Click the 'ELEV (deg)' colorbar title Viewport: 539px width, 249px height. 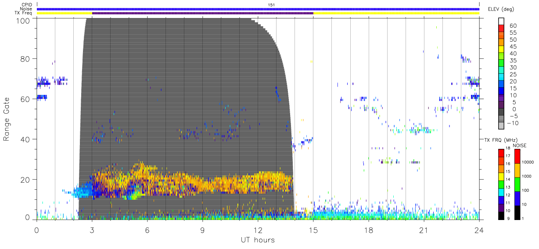pos(501,9)
